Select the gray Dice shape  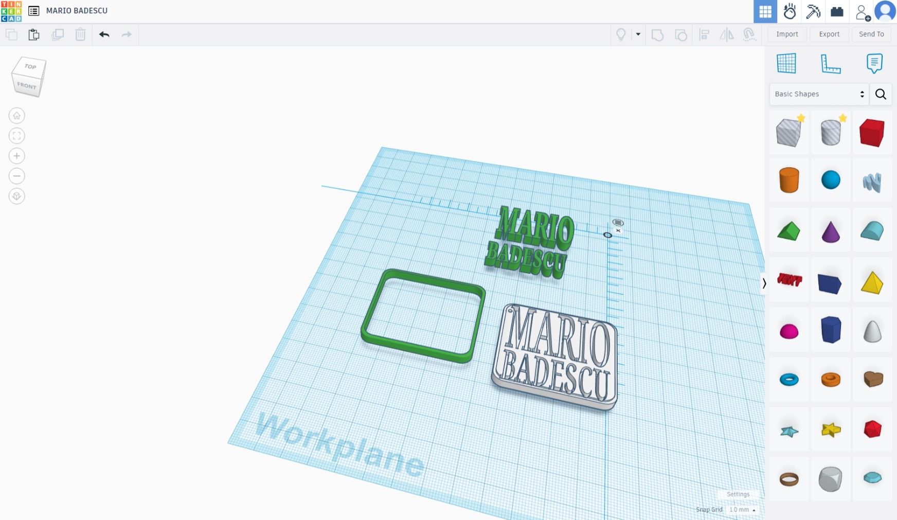(x=831, y=479)
